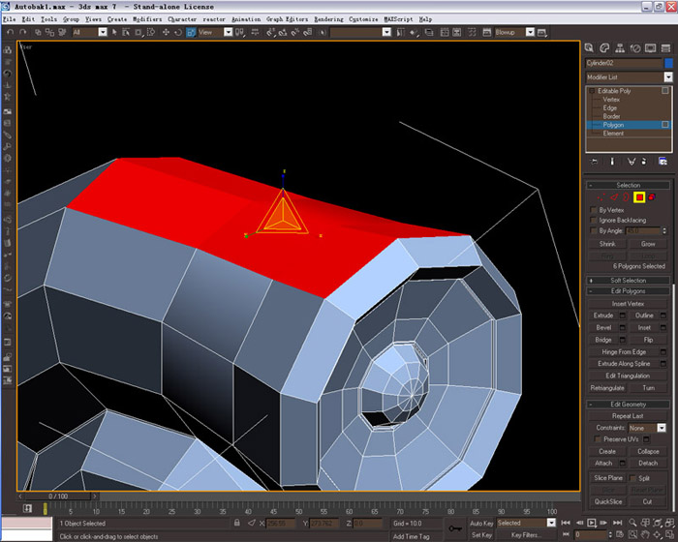Viewport: 678px width, 542px height.
Task: Activate Polygon selection mode icon
Action: [639, 197]
